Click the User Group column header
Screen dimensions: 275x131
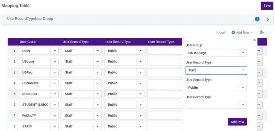pos(28,42)
